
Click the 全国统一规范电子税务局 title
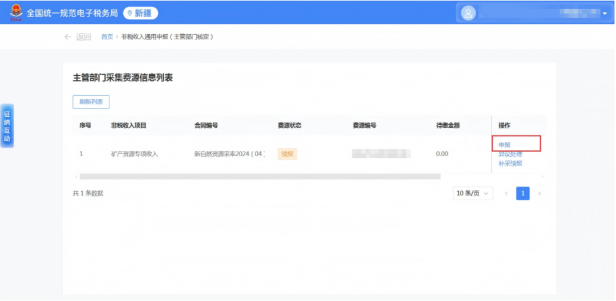(72, 13)
